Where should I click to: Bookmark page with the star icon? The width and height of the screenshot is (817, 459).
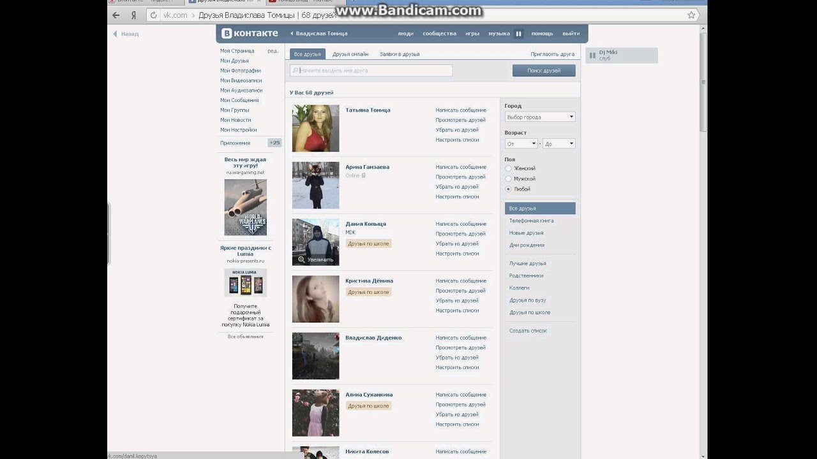(691, 15)
